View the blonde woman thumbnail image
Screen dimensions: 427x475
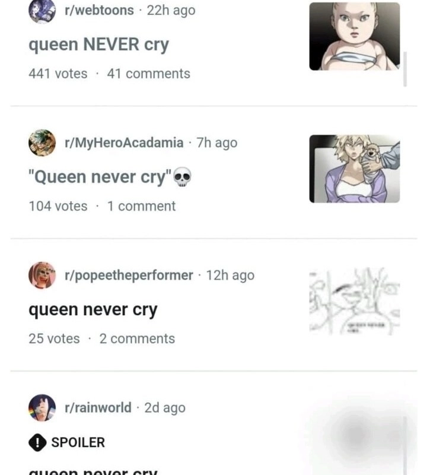click(x=355, y=169)
